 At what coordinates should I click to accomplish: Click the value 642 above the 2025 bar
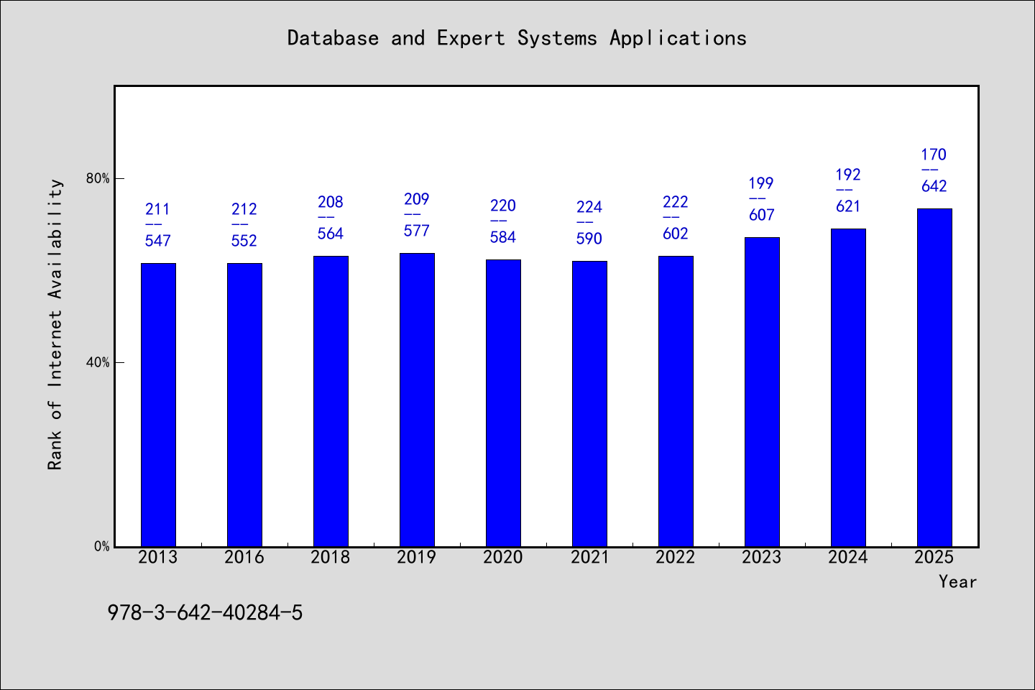coord(934,186)
